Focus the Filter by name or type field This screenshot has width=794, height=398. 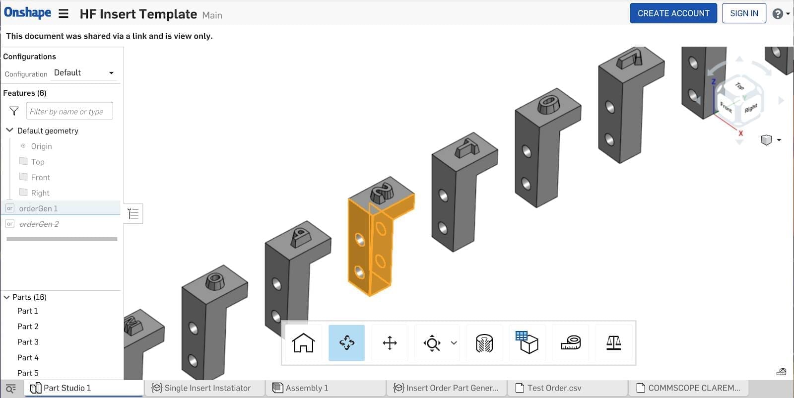click(x=69, y=111)
